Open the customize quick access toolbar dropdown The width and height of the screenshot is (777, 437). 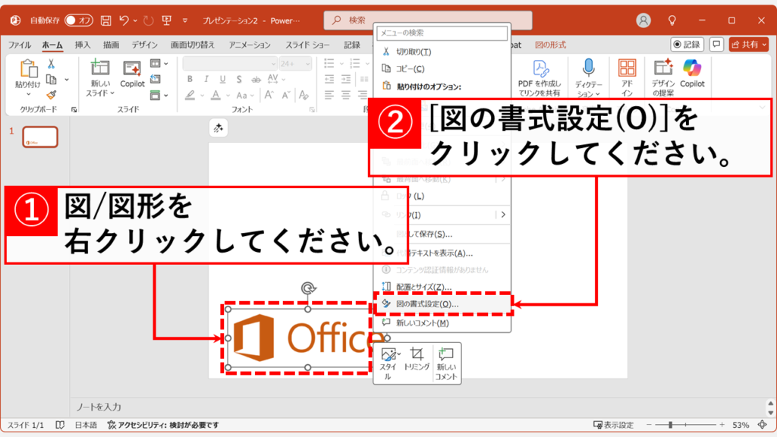(x=185, y=20)
